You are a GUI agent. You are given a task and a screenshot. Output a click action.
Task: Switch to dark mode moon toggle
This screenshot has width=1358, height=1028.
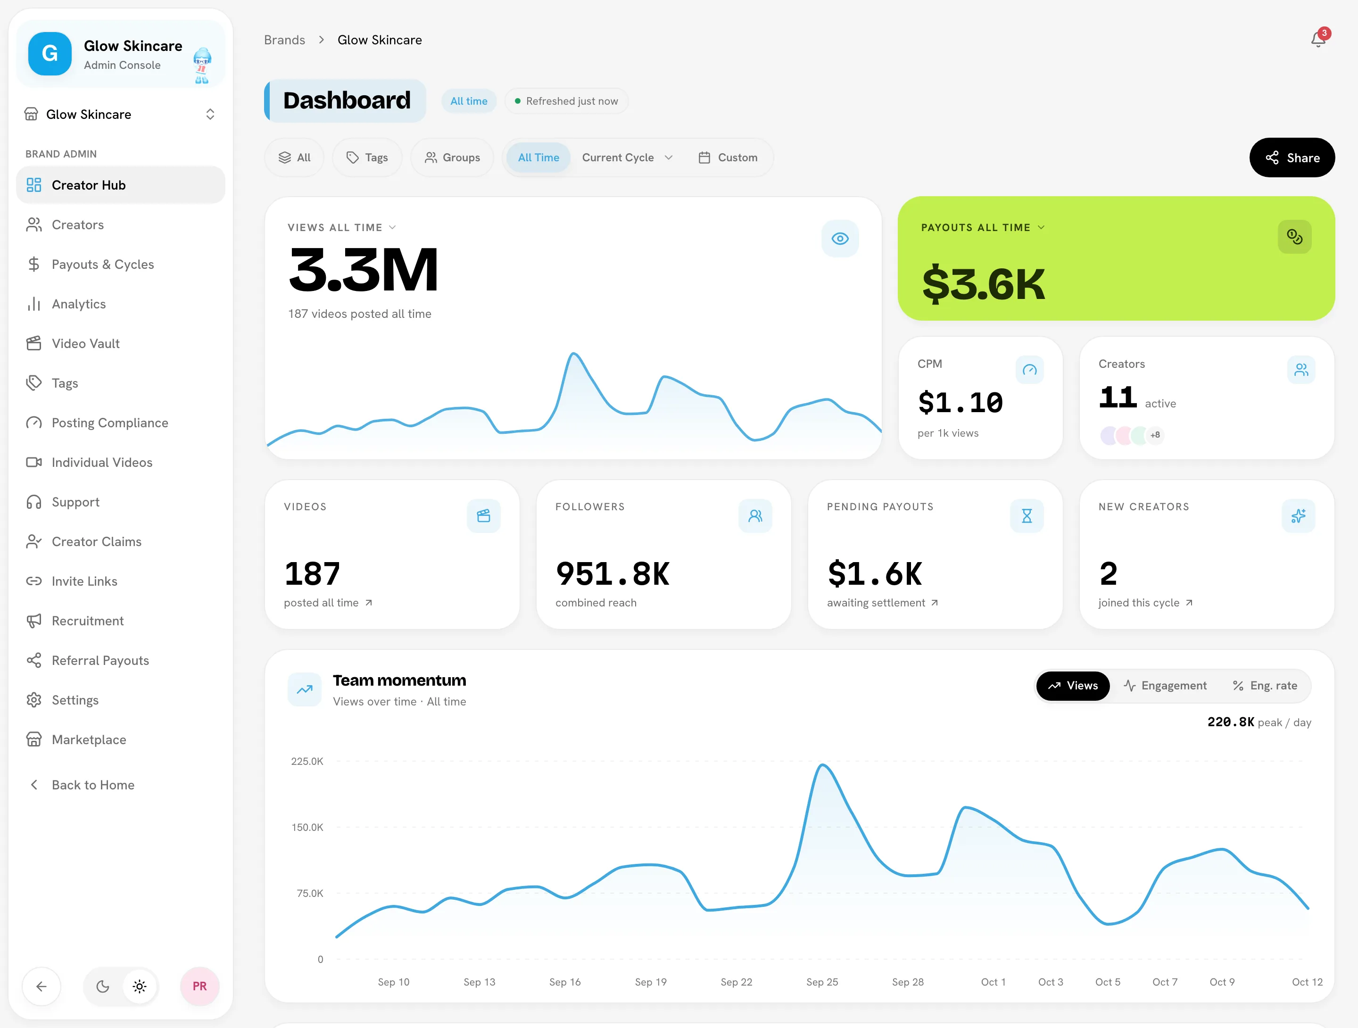coord(103,986)
